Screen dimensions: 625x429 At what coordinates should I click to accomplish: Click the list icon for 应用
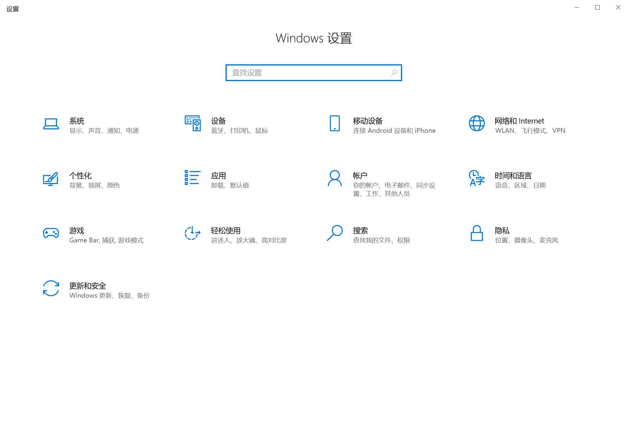[193, 178]
